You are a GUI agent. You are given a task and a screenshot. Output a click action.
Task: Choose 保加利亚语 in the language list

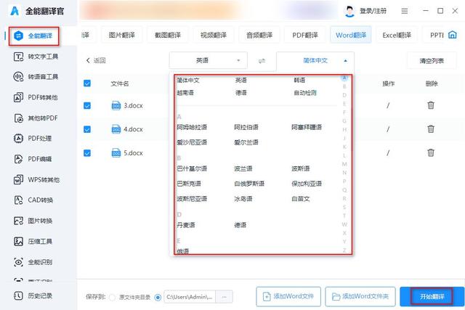click(307, 184)
